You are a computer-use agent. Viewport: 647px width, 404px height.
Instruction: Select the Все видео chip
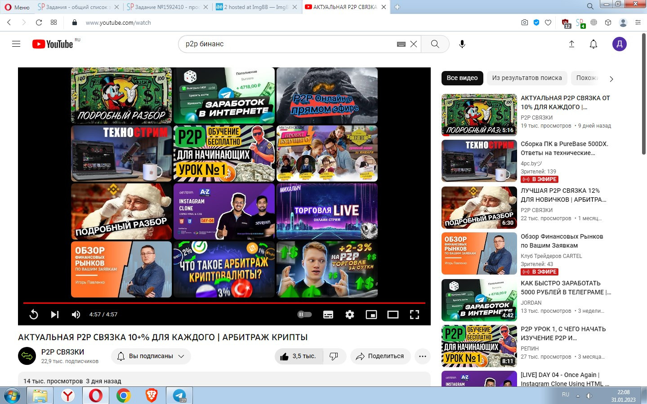tap(462, 78)
